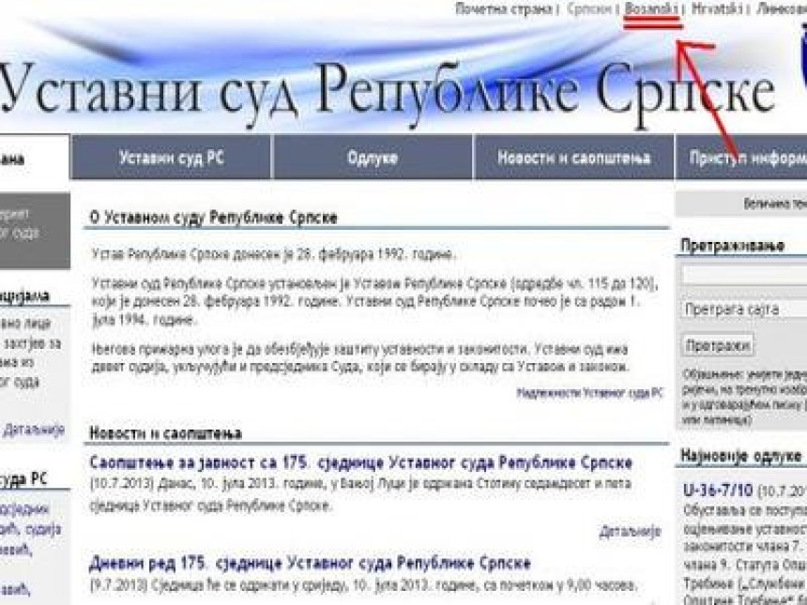The width and height of the screenshot is (807, 605).
Task: Open decision U-36-7/10 link
Action: point(718,491)
